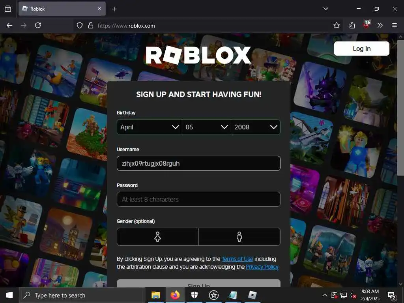Select the Roblox browser tab

pos(62,9)
